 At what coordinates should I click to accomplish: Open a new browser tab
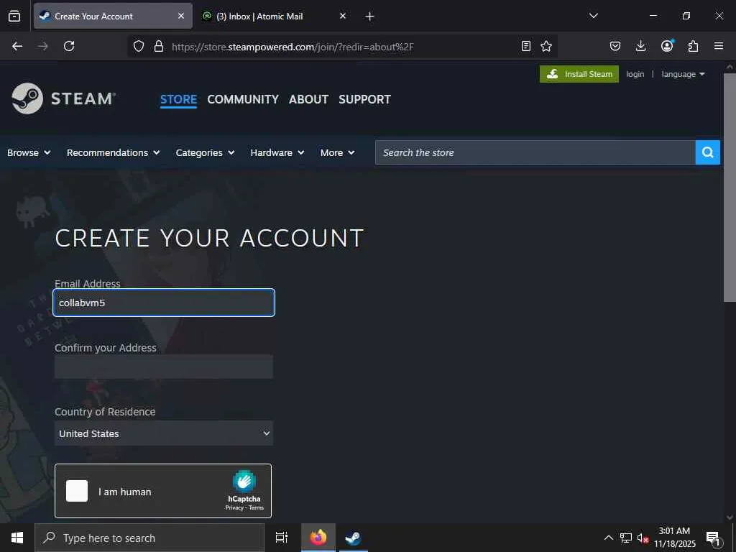pos(369,17)
